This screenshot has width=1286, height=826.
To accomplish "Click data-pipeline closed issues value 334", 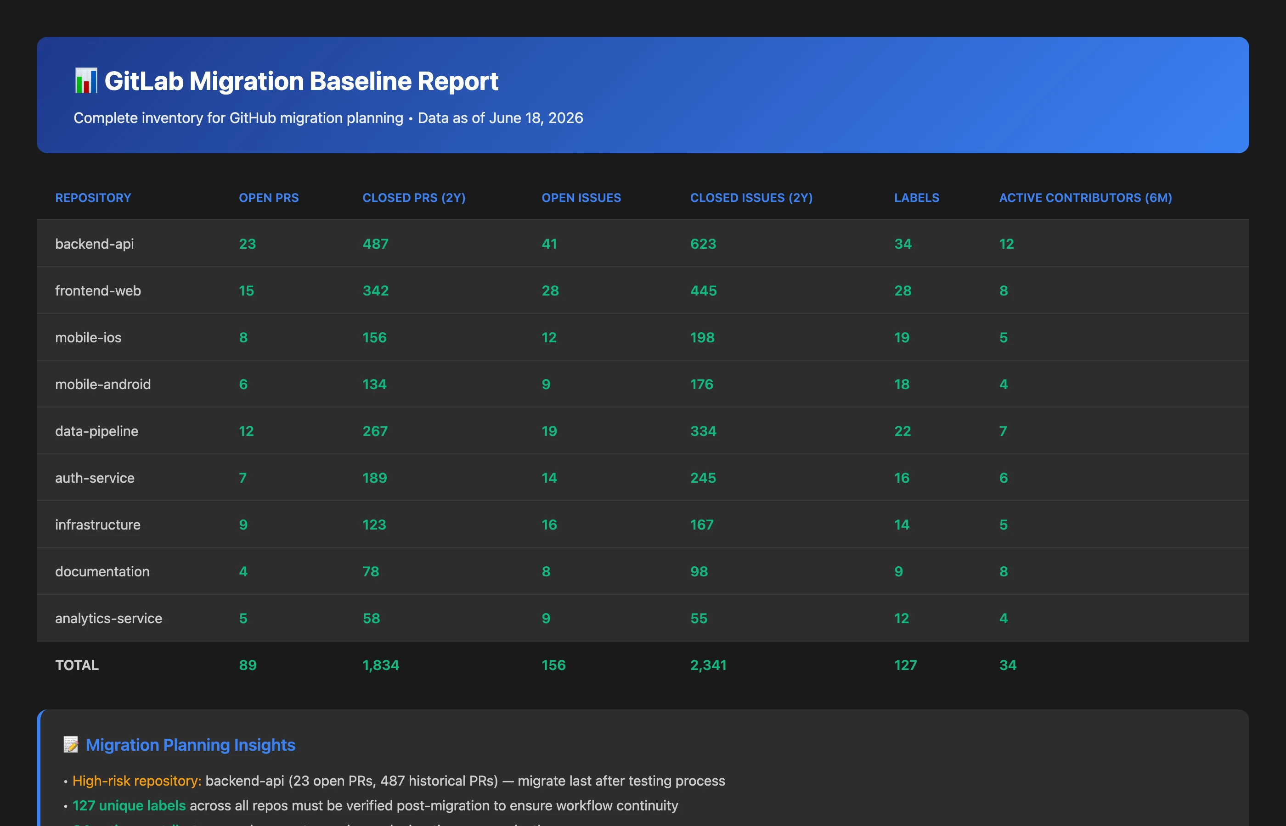I will [703, 431].
